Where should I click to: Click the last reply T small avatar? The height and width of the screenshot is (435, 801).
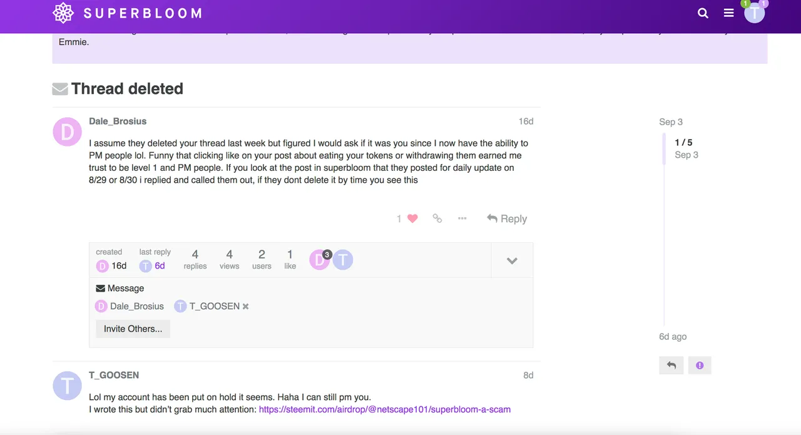click(146, 266)
